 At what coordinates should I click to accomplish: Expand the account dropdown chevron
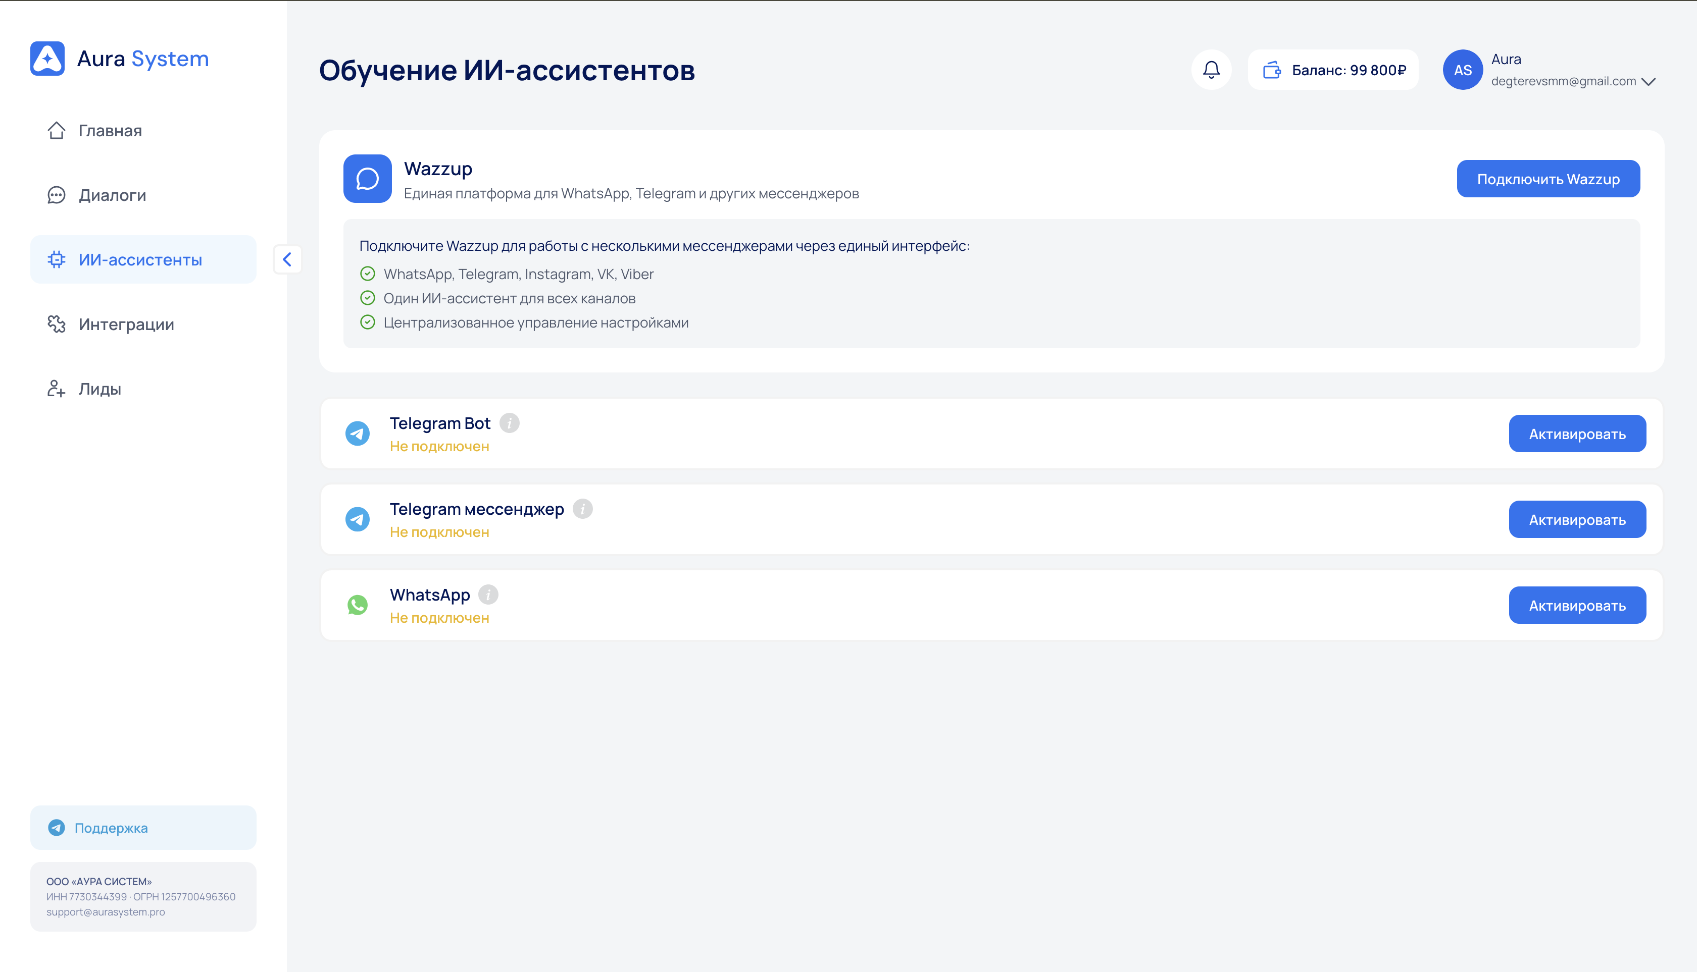click(x=1648, y=81)
